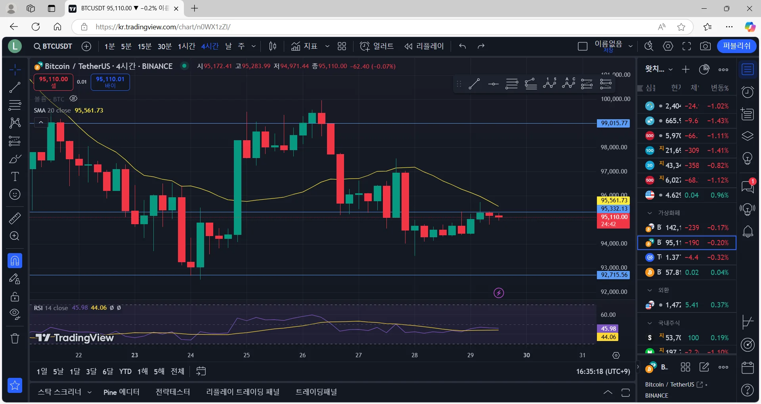Select the Fibonacci retracement tool in sidebar
The image size is (761, 404).
click(x=15, y=105)
